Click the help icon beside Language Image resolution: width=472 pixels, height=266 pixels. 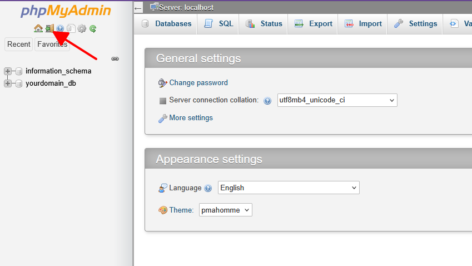click(208, 188)
